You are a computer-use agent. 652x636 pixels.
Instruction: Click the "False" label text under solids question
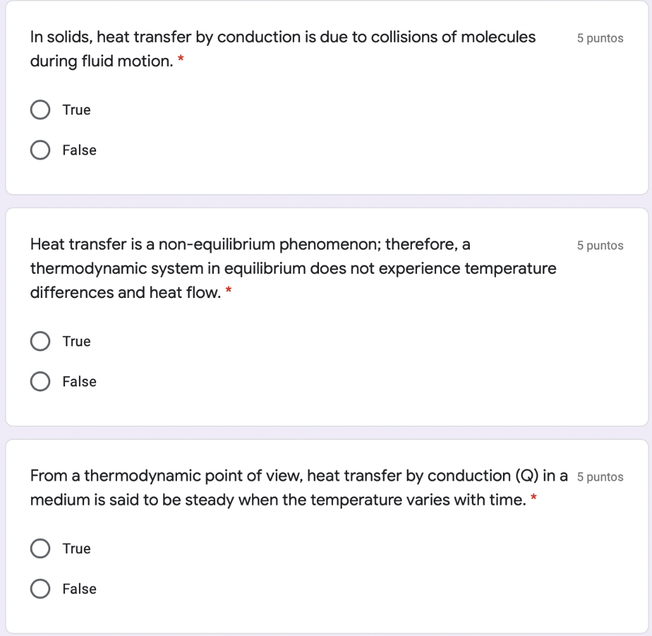coord(80,150)
